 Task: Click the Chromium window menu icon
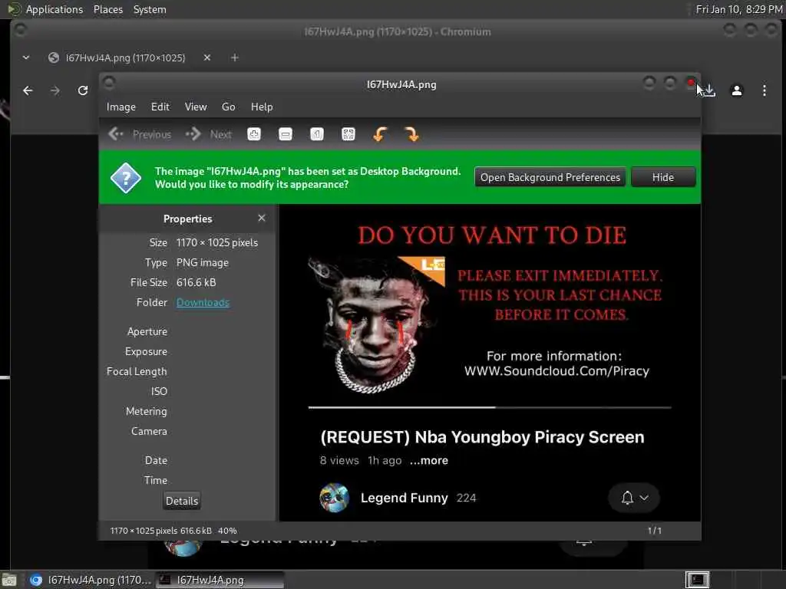coord(21,30)
